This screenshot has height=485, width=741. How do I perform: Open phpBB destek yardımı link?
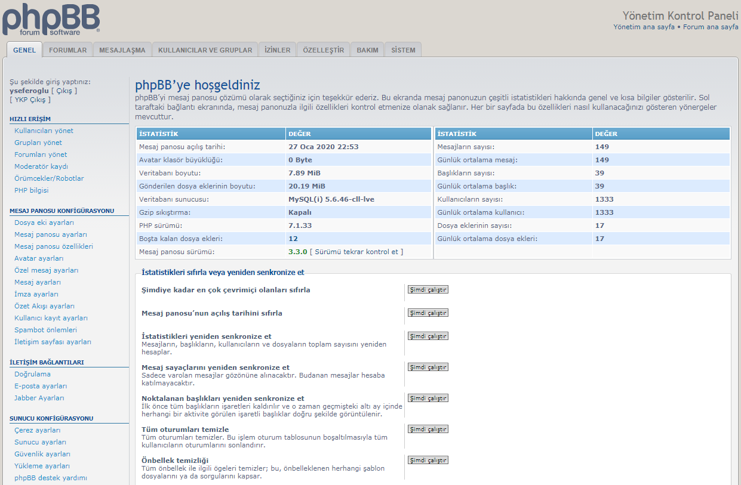pos(51,478)
